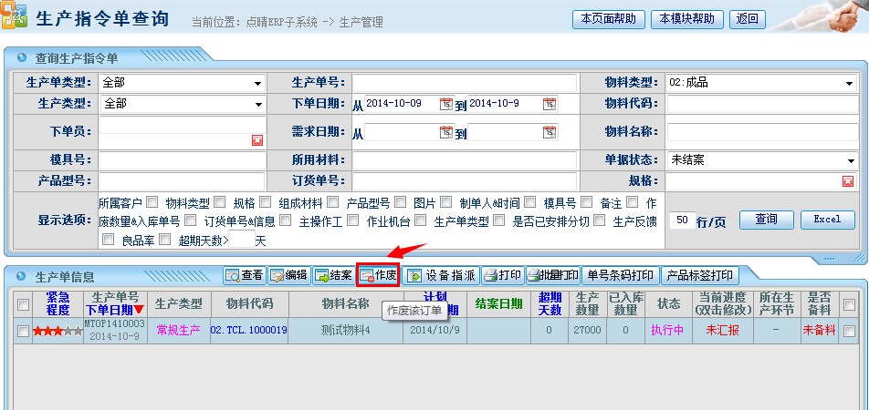Screen dimensions: 869x410
Task: Click the 单号条码打印 tab button
Action: (621, 275)
